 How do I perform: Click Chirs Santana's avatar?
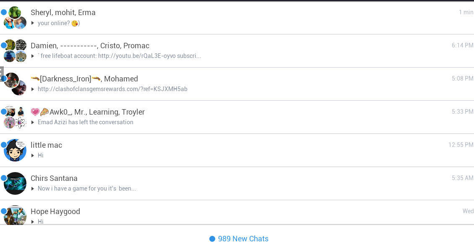16,183
